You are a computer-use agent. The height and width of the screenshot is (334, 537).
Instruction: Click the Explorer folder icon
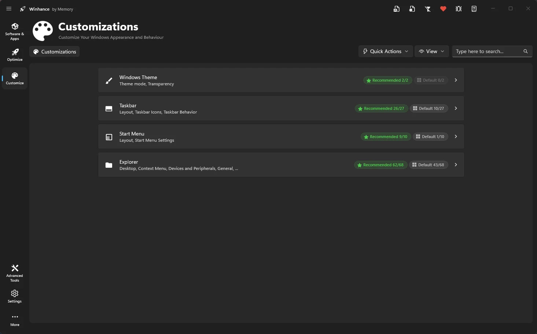point(109,165)
